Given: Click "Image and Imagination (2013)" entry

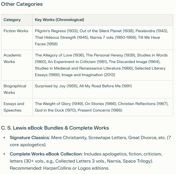Looking at the screenshot, I should point(88,75).
